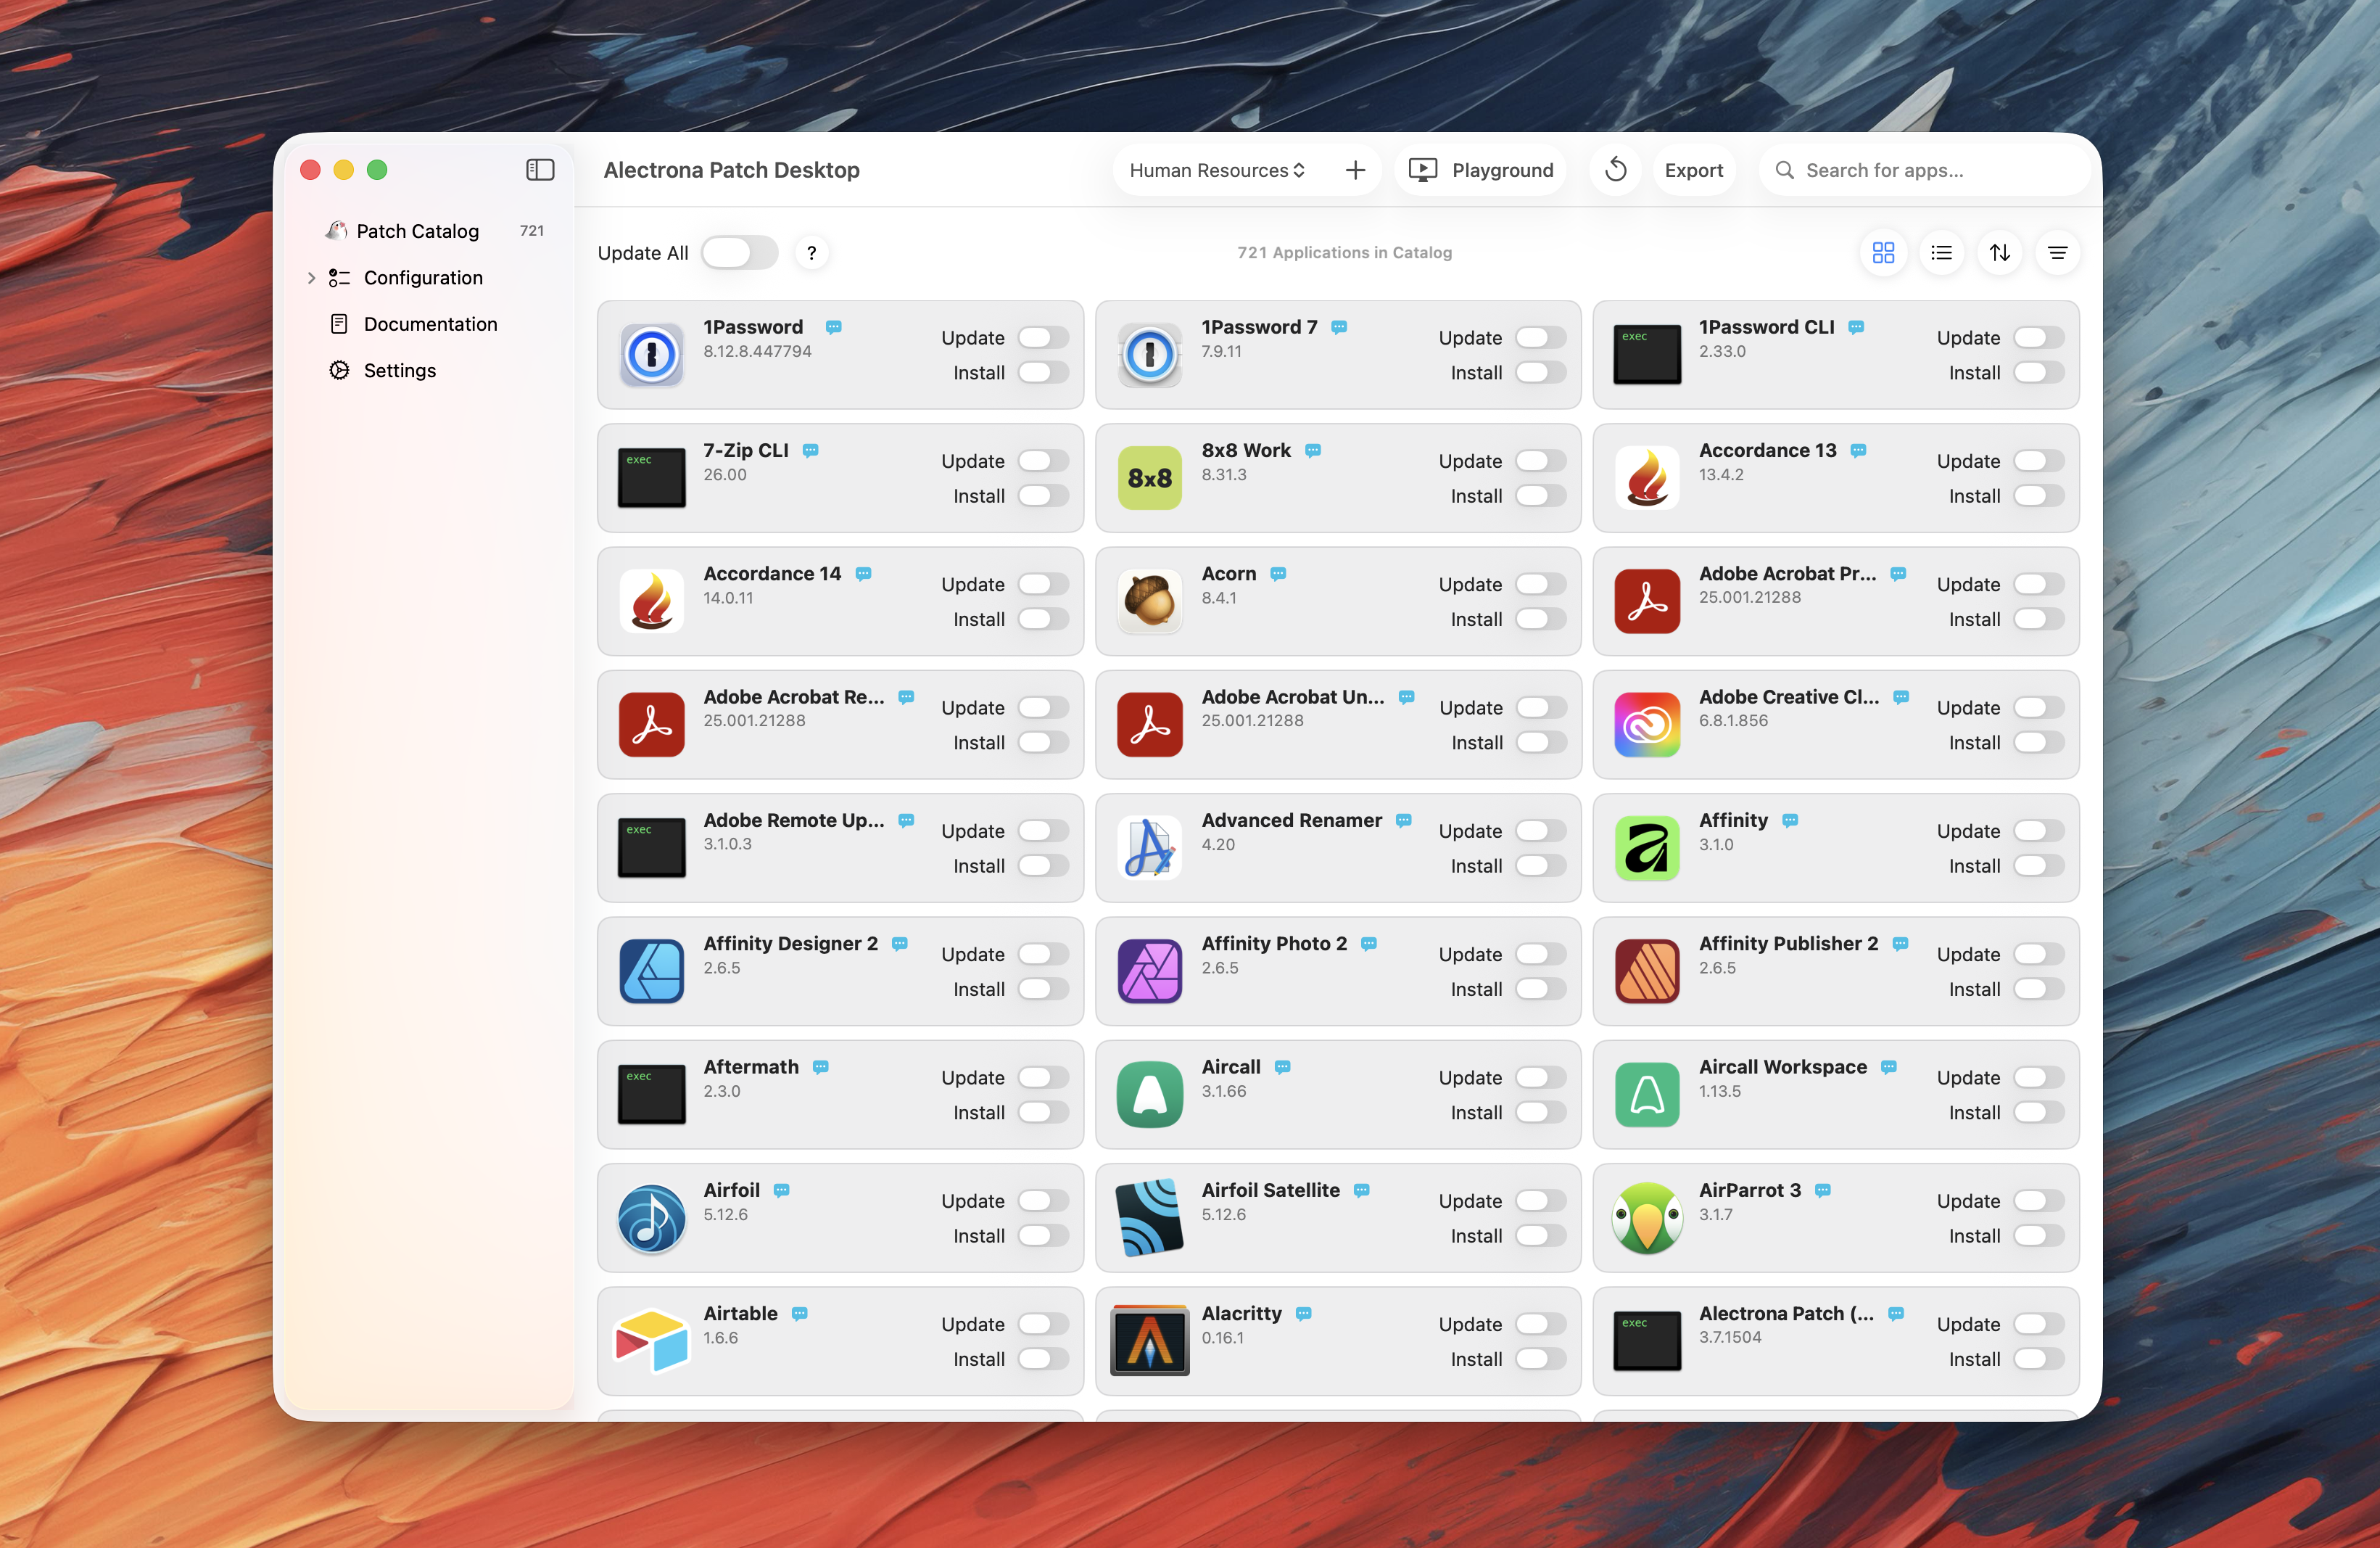Click the Affinity Publisher 2 app icon

coord(1647,971)
